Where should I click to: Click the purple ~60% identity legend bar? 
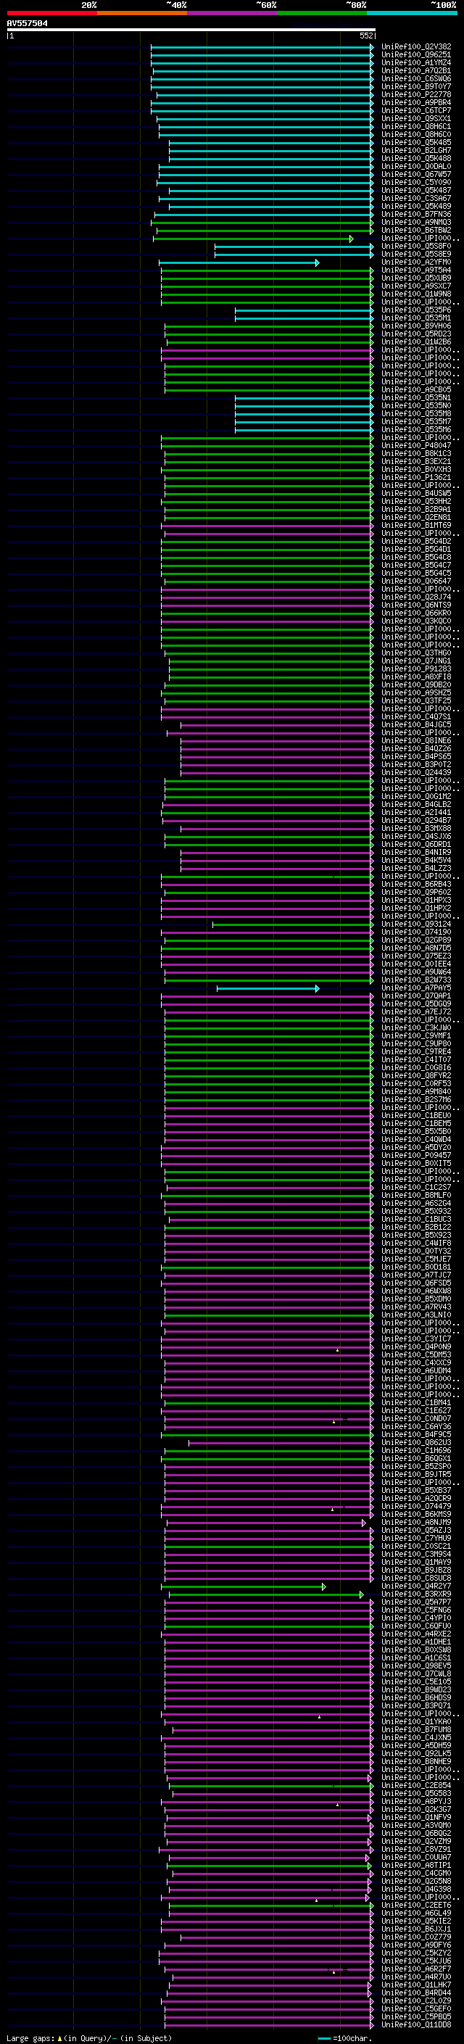[x=233, y=13]
